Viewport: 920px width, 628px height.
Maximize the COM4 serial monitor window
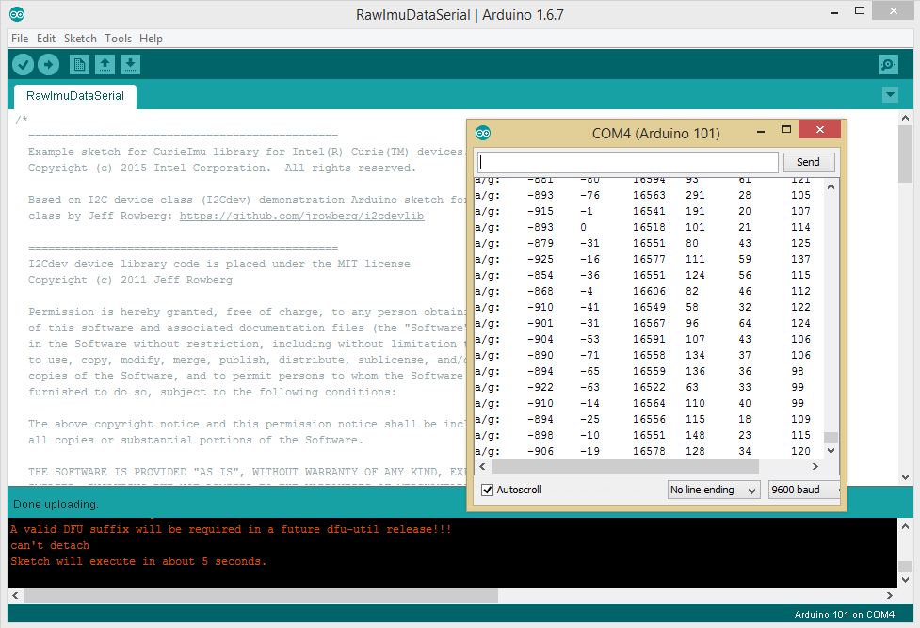(786, 129)
